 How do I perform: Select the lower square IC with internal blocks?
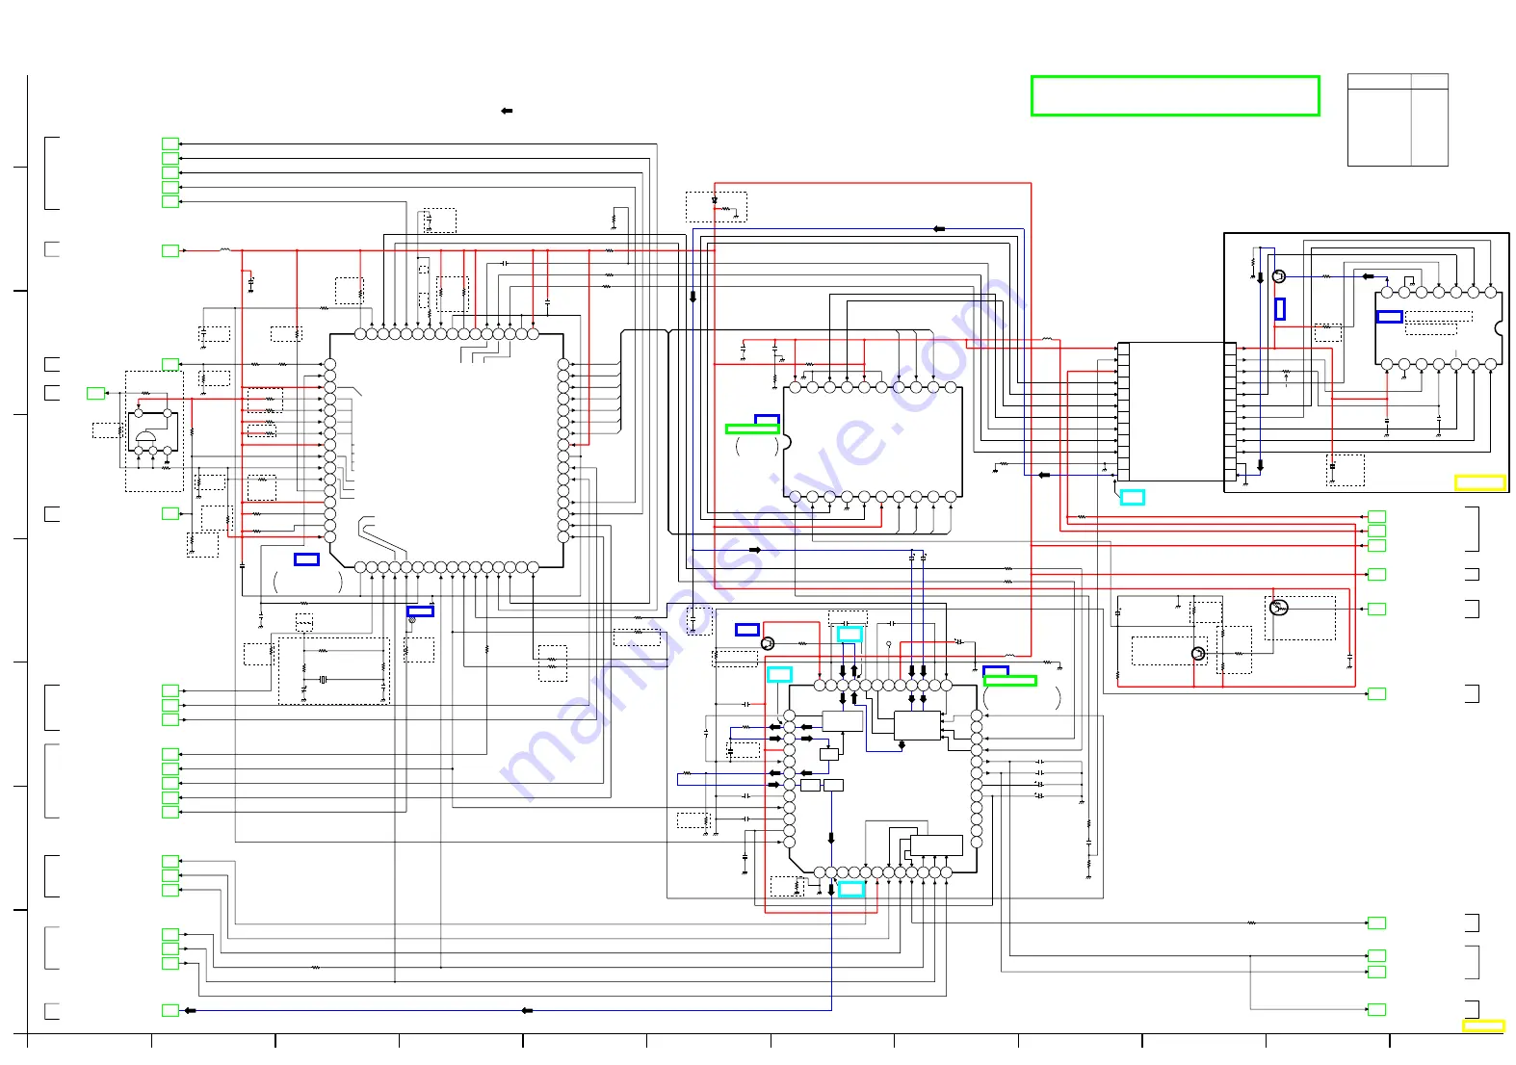(x=882, y=779)
